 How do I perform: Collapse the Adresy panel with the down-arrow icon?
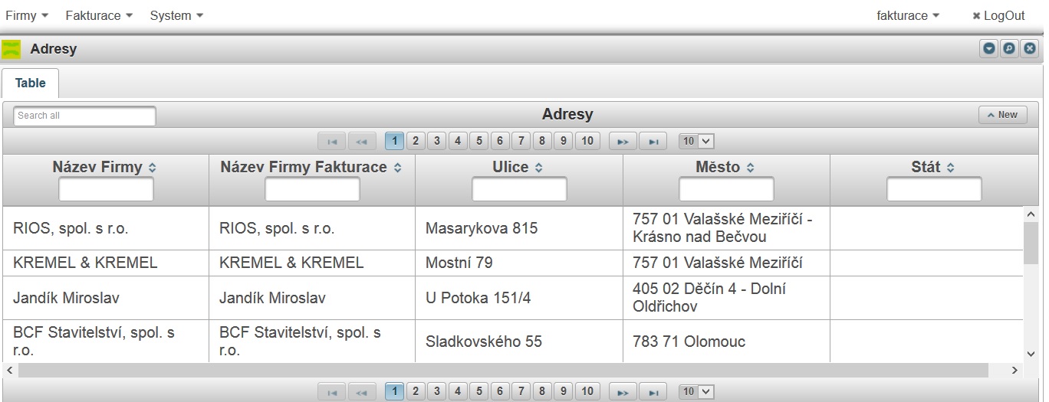point(989,48)
